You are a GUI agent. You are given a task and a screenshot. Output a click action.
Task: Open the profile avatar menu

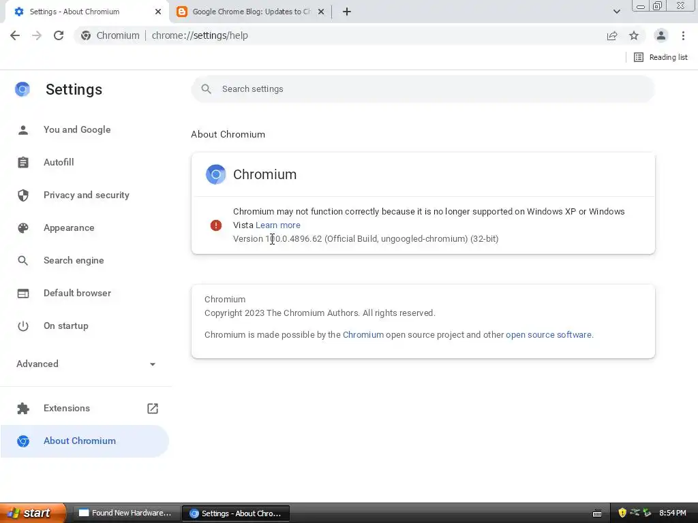click(x=661, y=35)
